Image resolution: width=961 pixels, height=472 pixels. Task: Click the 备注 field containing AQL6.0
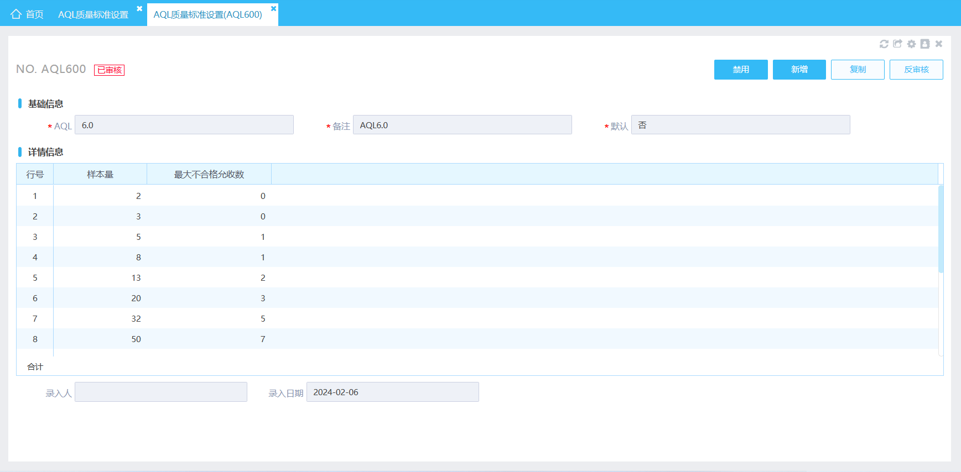pyautogui.click(x=463, y=125)
